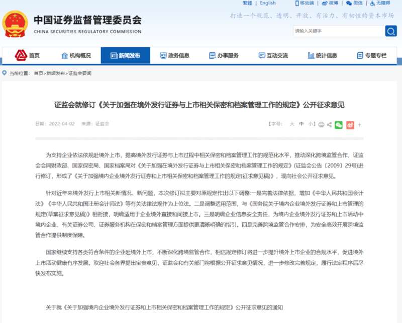Viewport: 402px width, 323px height.
Task: Switch to English language version
Action: 268,3
